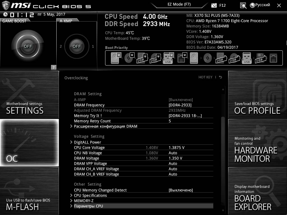Open the HOT KEY list
This screenshot has width=287, height=215.
coord(205,77)
